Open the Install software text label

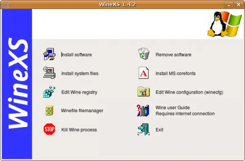(x=77, y=55)
